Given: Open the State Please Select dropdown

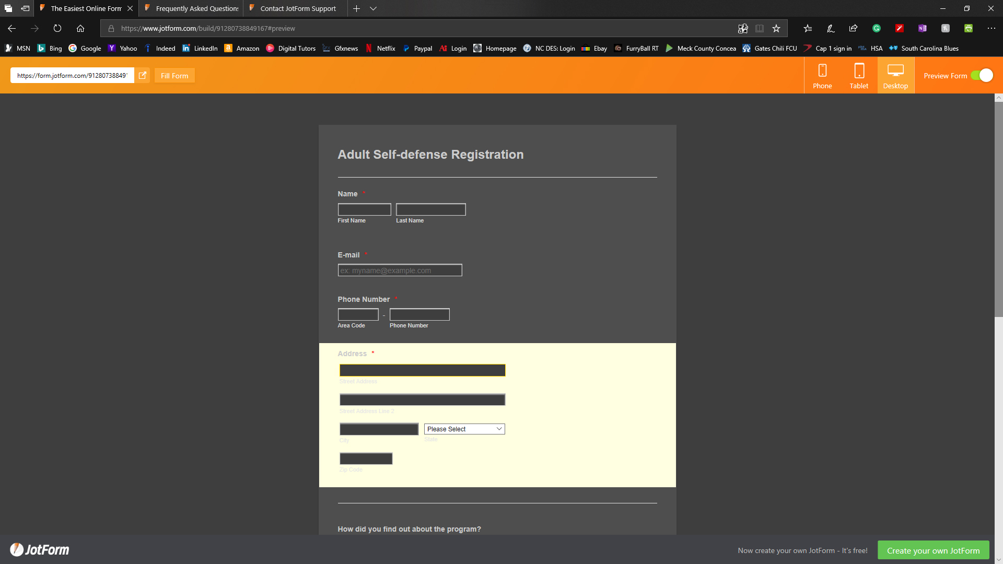Looking at the screenshot, I should [x=464, y=429].
